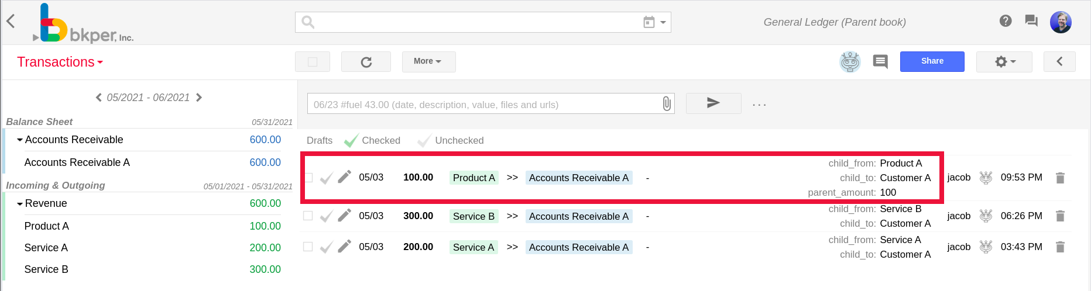Go to previous period before 05/2021
Viewport: 1091px width, 291px height.
pyautogui.click(x=99, y=98)
